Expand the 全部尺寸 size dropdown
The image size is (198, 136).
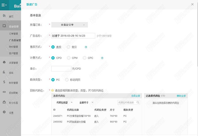(86, 102)
